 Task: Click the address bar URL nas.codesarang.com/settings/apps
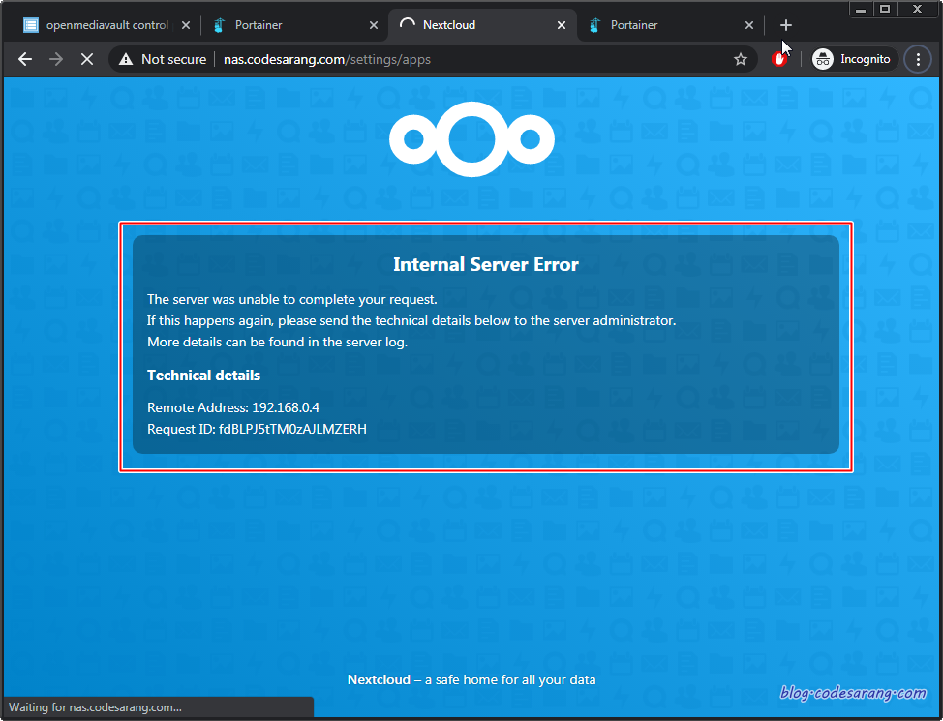tap(326, 60)
